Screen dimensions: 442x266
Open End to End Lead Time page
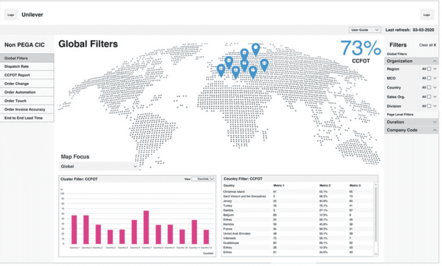(x=27, y=118)
